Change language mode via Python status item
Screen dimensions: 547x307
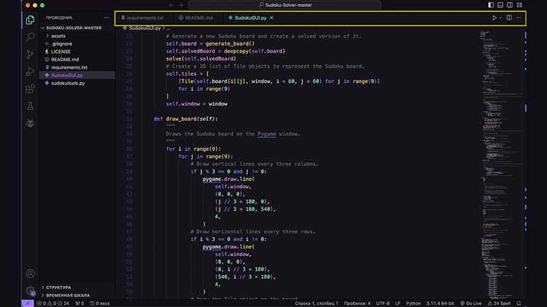(413, 303)
